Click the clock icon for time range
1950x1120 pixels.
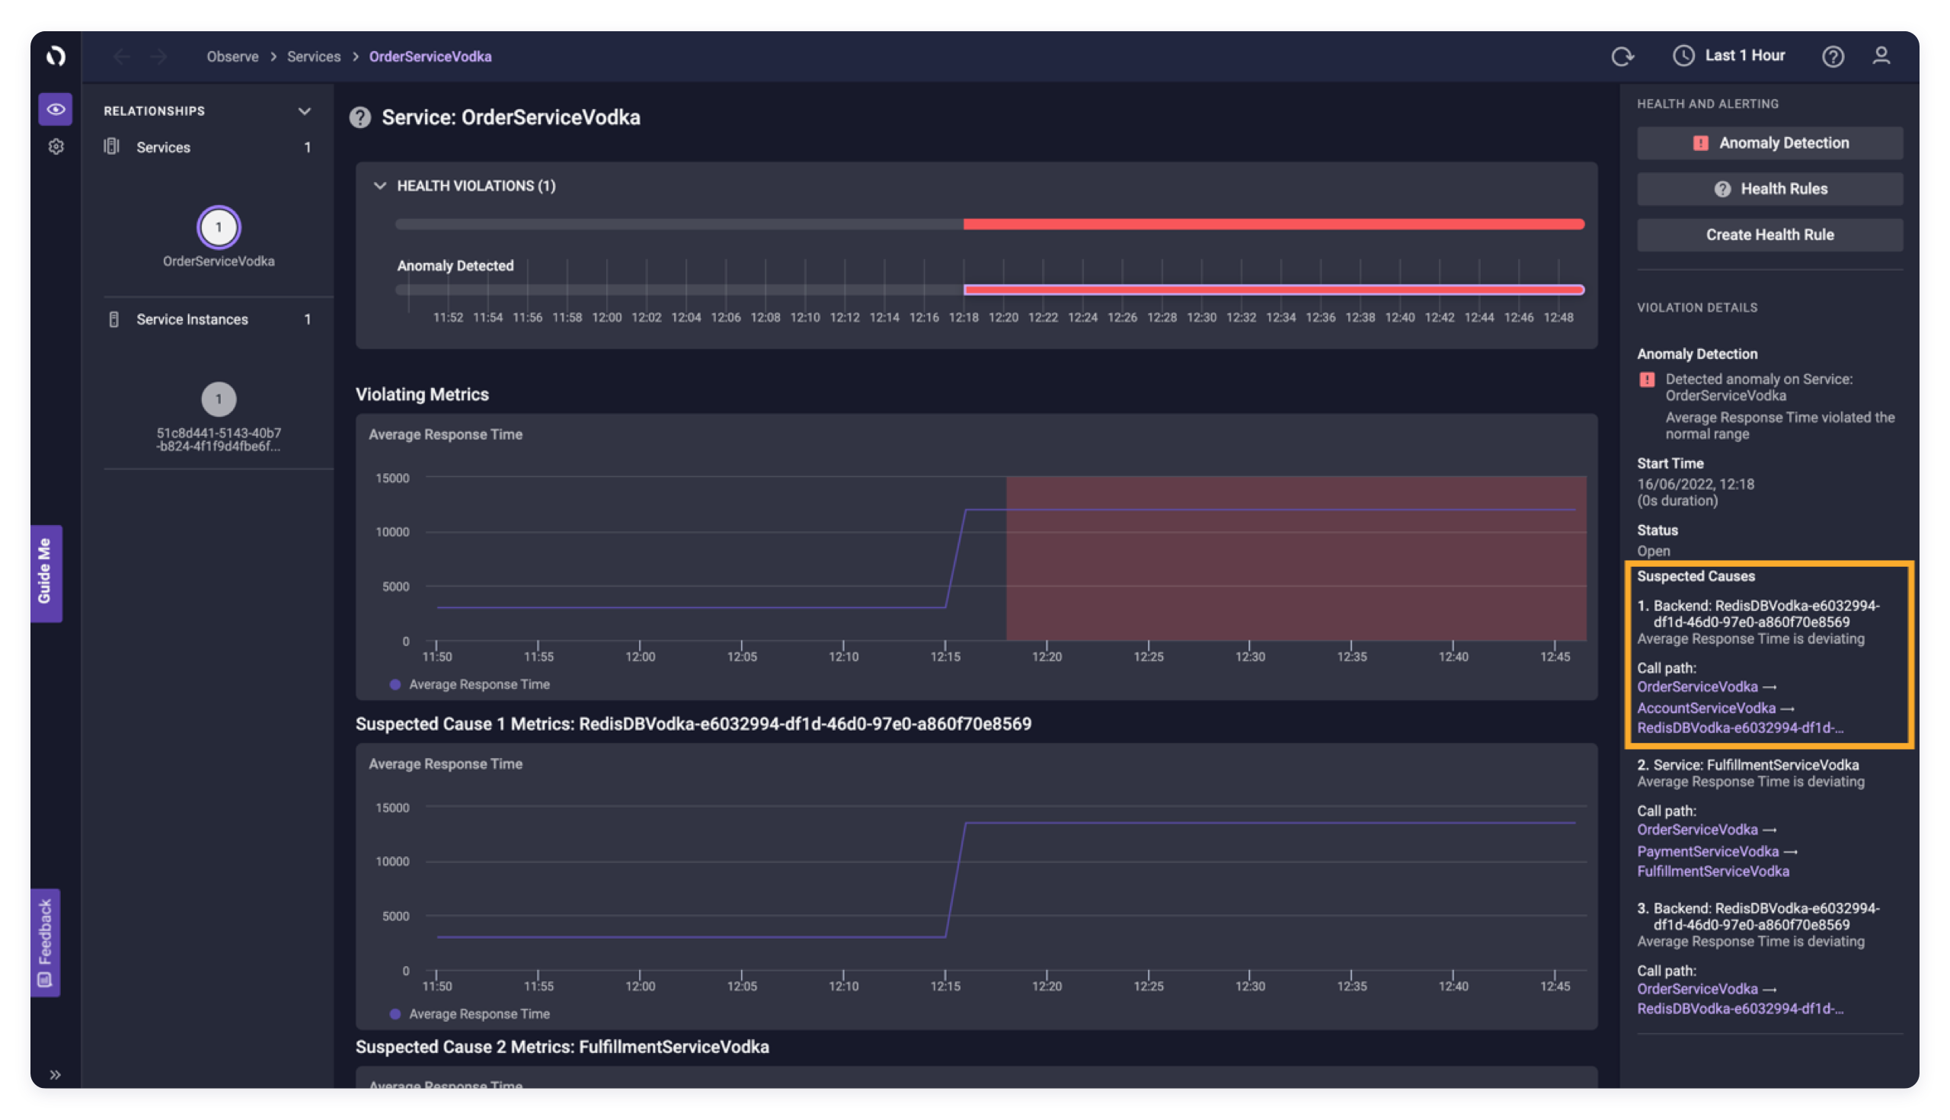[1683, 56]
